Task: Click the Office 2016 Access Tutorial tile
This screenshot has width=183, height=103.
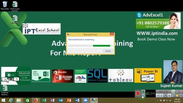Action: pyautogui.click(x=63, y=76)
